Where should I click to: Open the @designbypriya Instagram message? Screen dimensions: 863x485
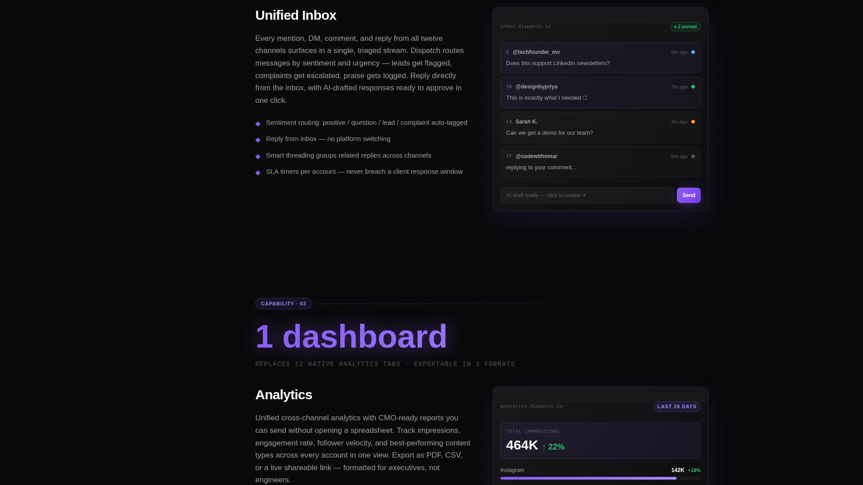click(x=600, y=92)
